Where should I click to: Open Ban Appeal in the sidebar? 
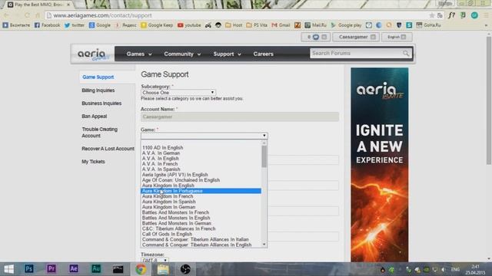(95, 117)
